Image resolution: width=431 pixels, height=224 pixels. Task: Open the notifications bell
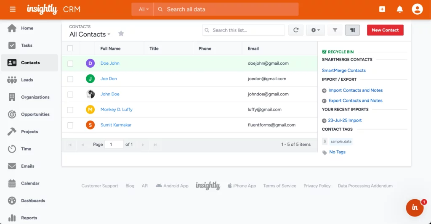click(400, 9)
